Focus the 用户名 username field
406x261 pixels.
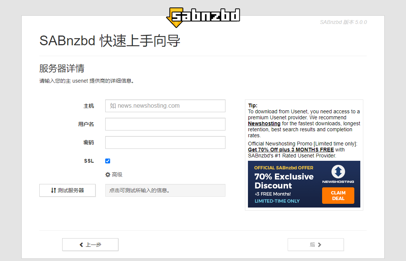click(x=165, y=124)
